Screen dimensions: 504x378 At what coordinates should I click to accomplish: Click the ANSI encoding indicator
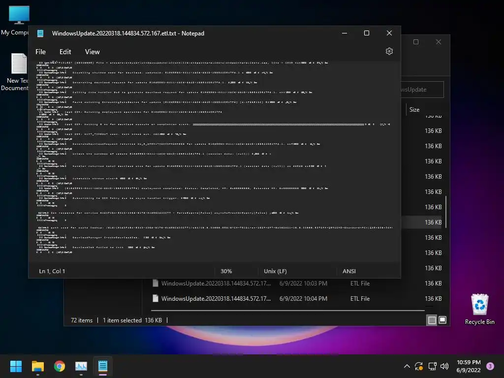pyautogui.click(x=349, y=271)
